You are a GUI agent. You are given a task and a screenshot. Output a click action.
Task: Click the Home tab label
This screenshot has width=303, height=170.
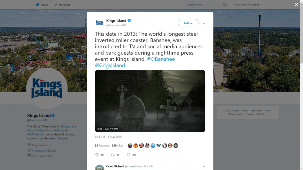[44, 5]
